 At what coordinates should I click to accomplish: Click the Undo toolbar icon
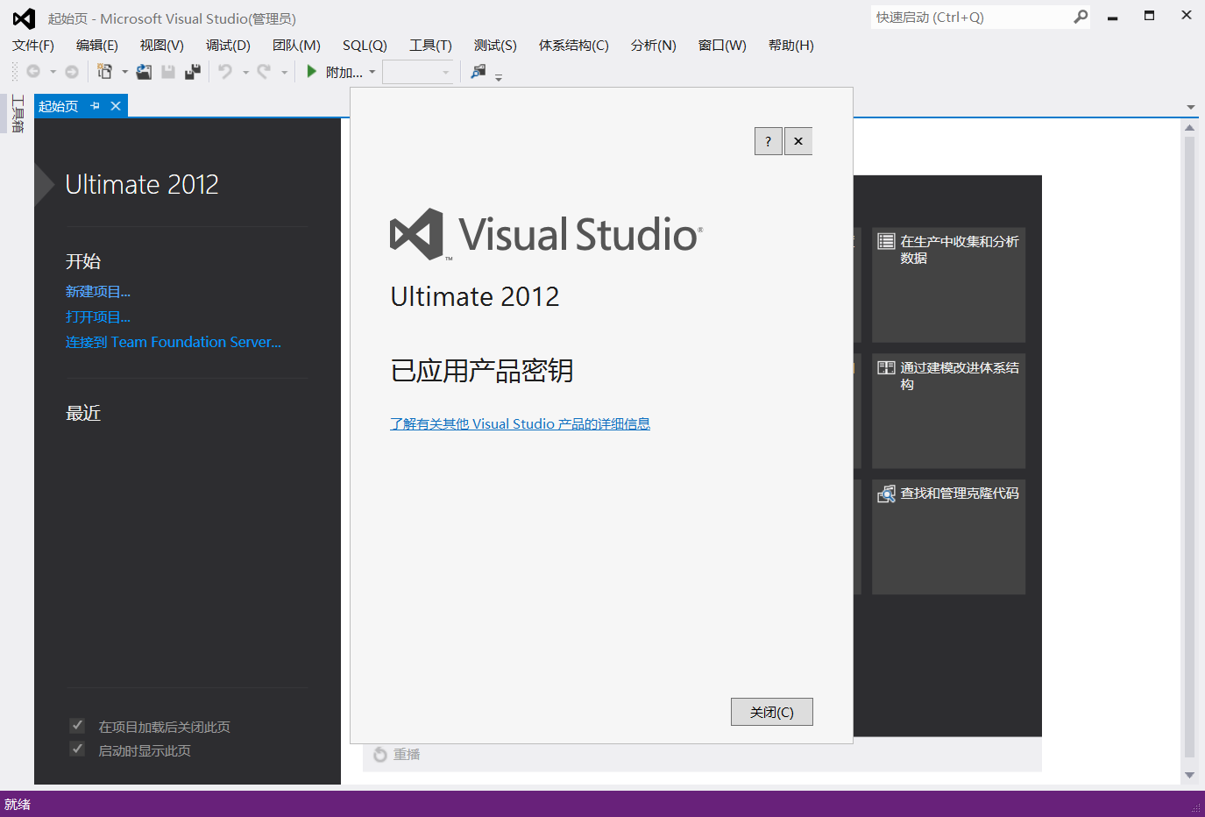225,72
